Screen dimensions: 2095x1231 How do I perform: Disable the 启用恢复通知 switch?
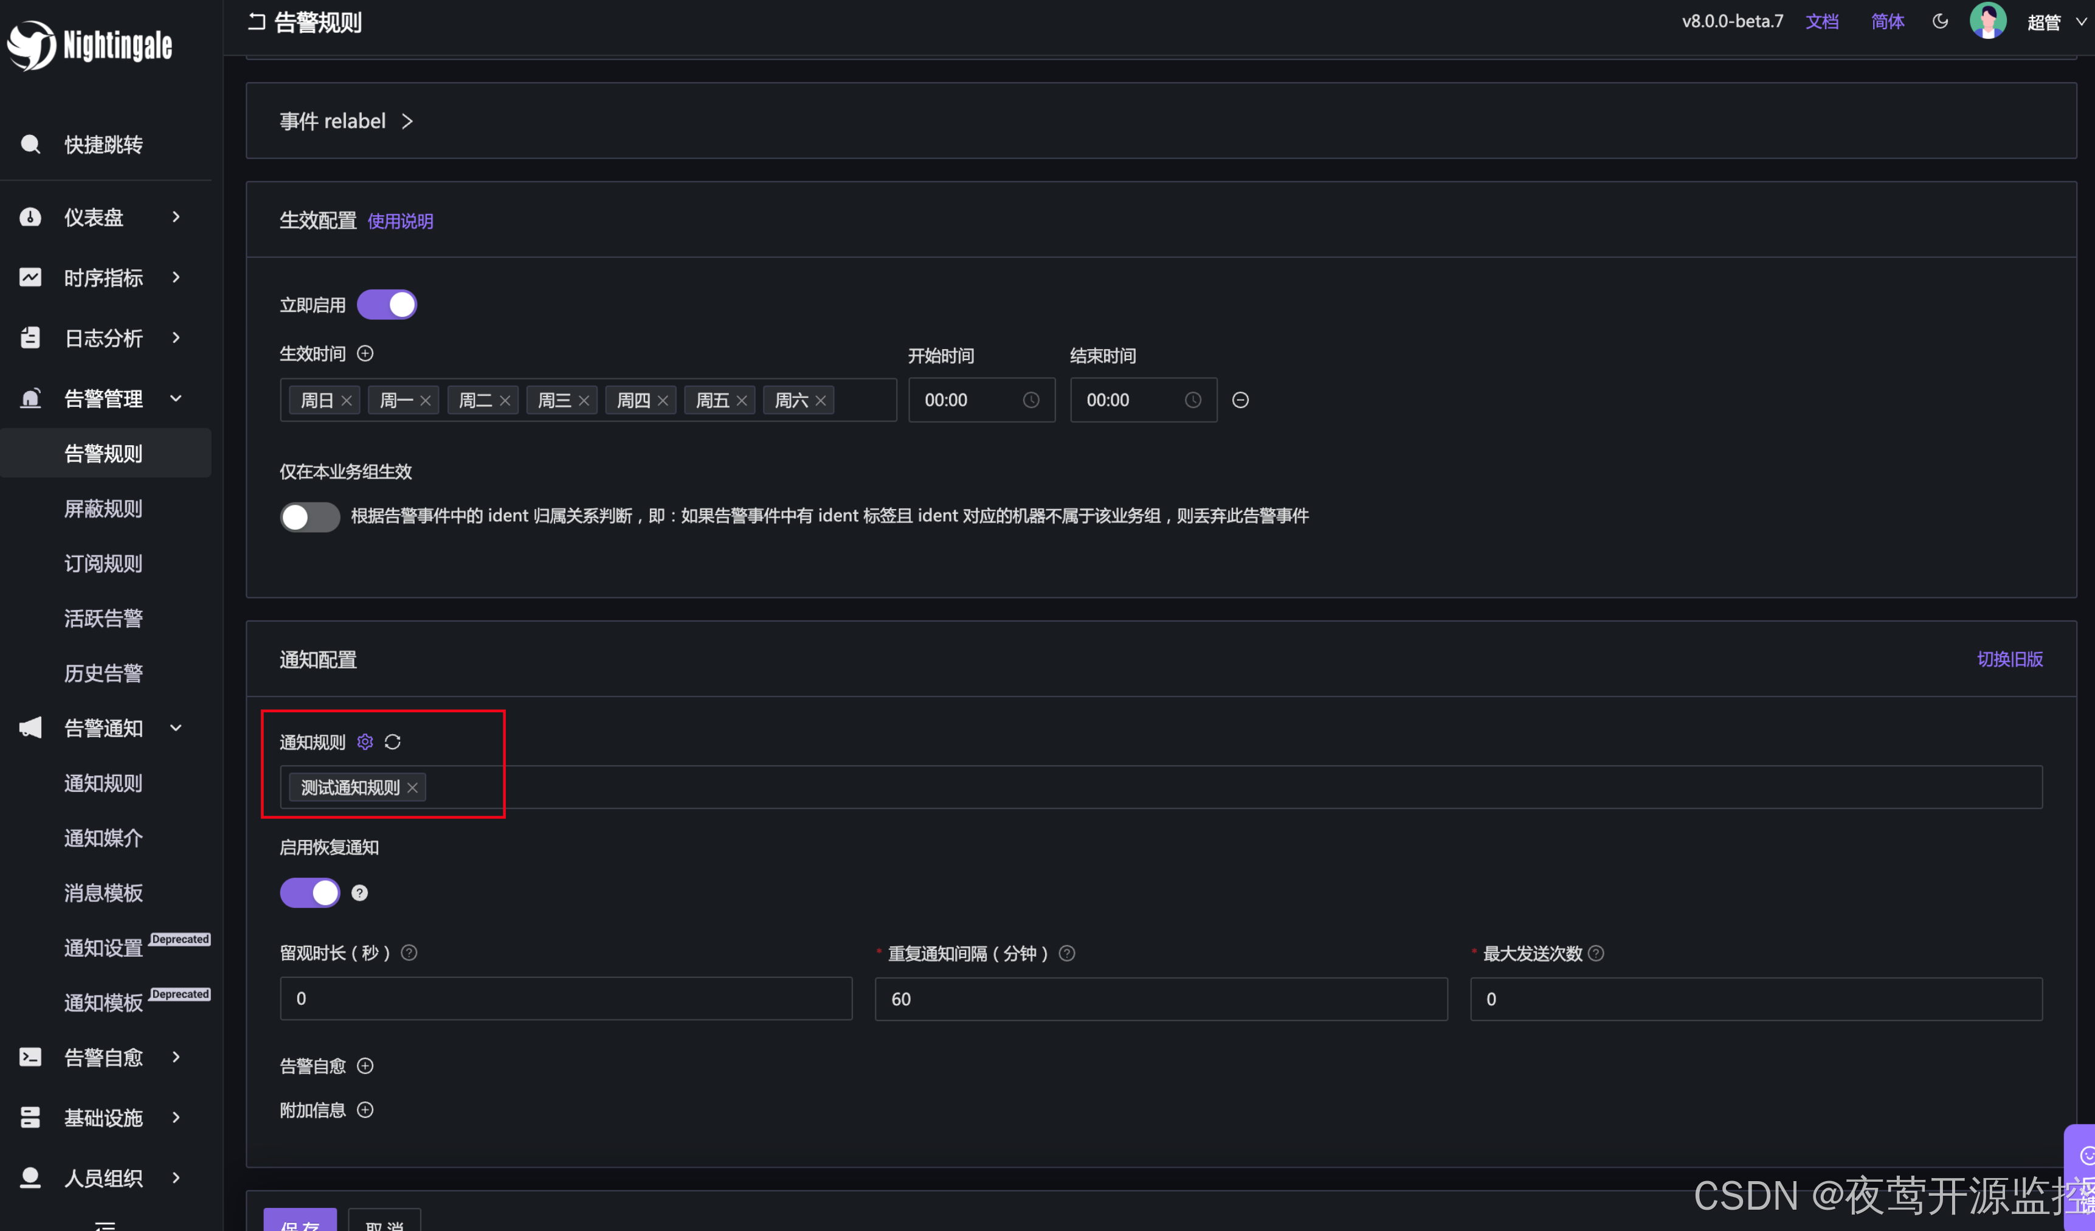tap(309, 892)
